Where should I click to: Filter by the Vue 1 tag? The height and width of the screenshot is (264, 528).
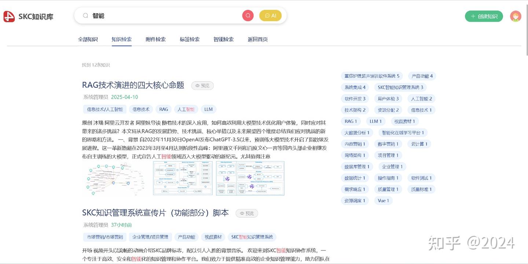(x=384, y=201)
